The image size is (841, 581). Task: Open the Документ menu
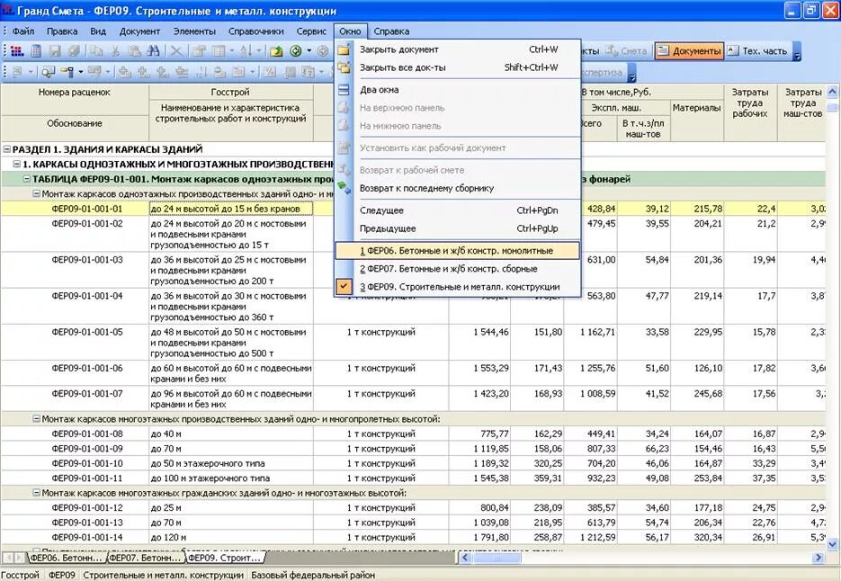point(139,31)
